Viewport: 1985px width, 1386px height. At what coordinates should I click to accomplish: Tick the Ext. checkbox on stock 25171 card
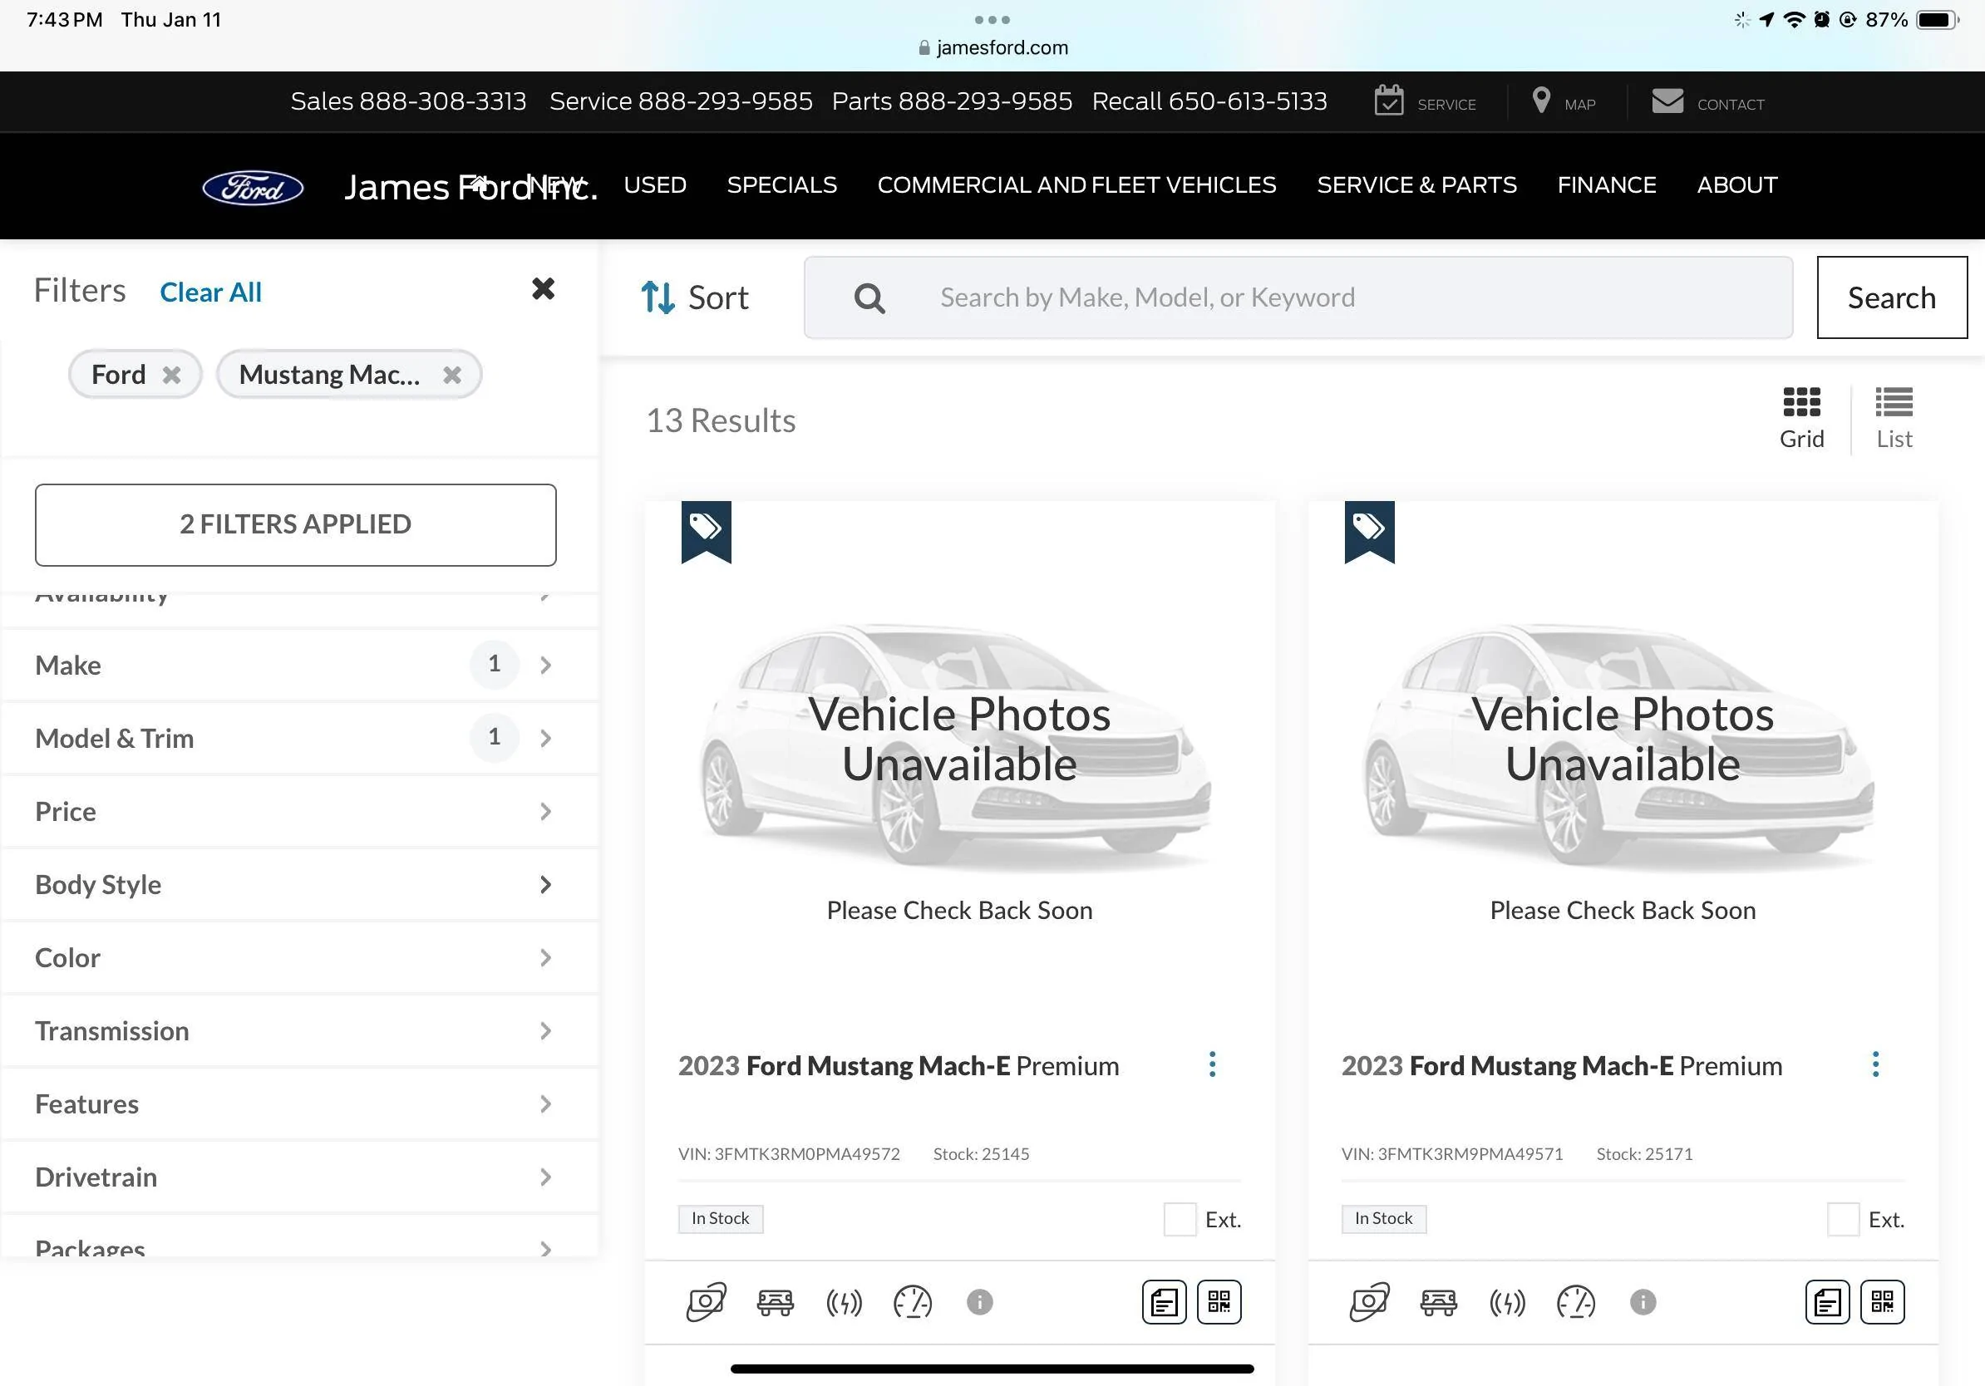click(1843, 1219)
